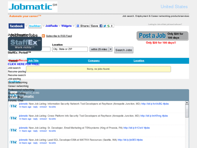Open the bit.ly/imKRmg link
The width and height of the screenshot is (197, 148).
coord(151,116)
